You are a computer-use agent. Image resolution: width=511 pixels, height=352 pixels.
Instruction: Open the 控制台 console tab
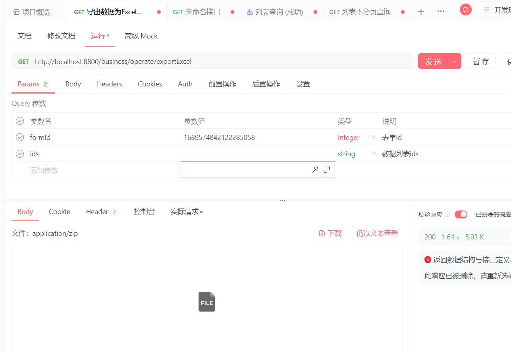click(x=145, y=211)
